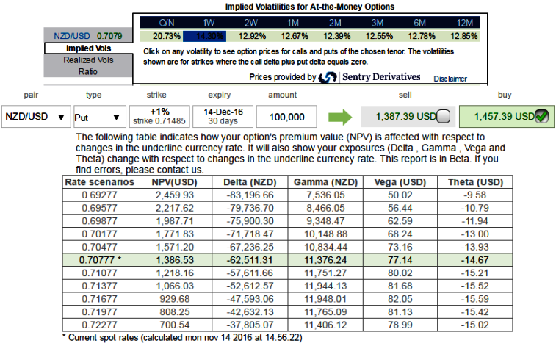Screen dimensions: 556x346
Task: Click the delta value -62,511.31
Action: click(x=250, y=260)
